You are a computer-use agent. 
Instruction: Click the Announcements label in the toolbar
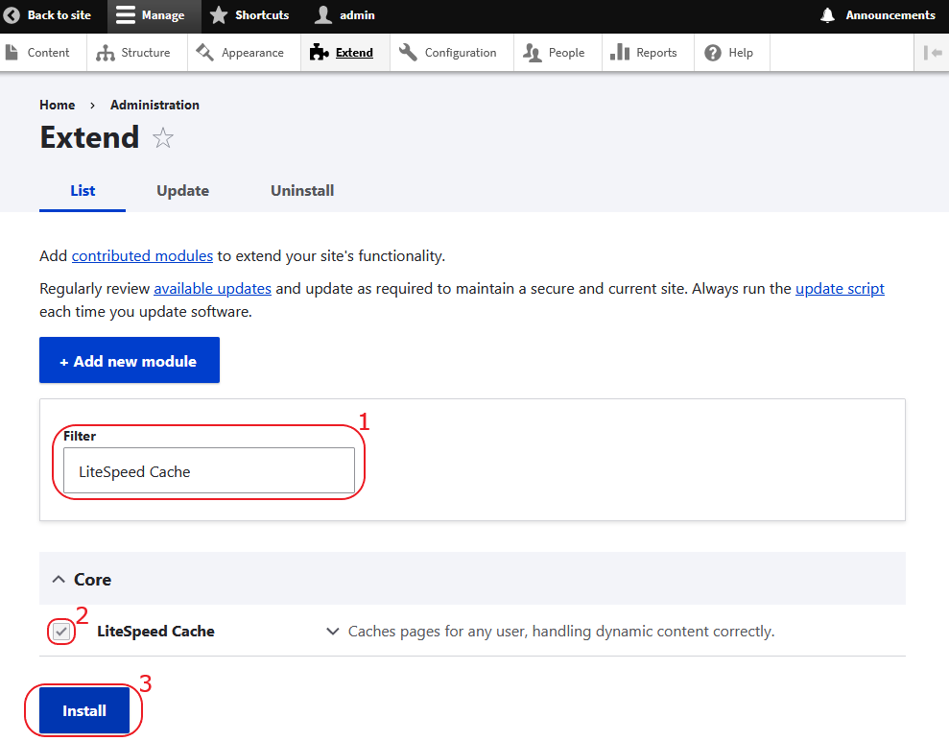(x=890, y=15)
